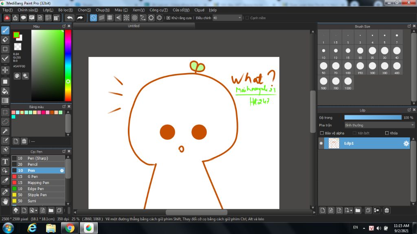Switch to the transparent color swatch
The height and width of the screenshot is (234, 417).
(x=18, y=47)
